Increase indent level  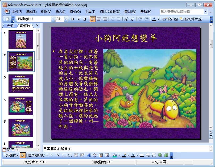(x=146, y=19)
